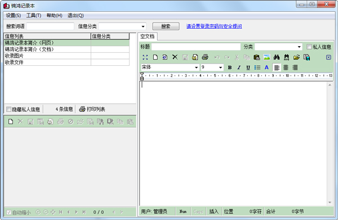
Task: Click the 插入 status bar entry
Action: click(214, 212)
